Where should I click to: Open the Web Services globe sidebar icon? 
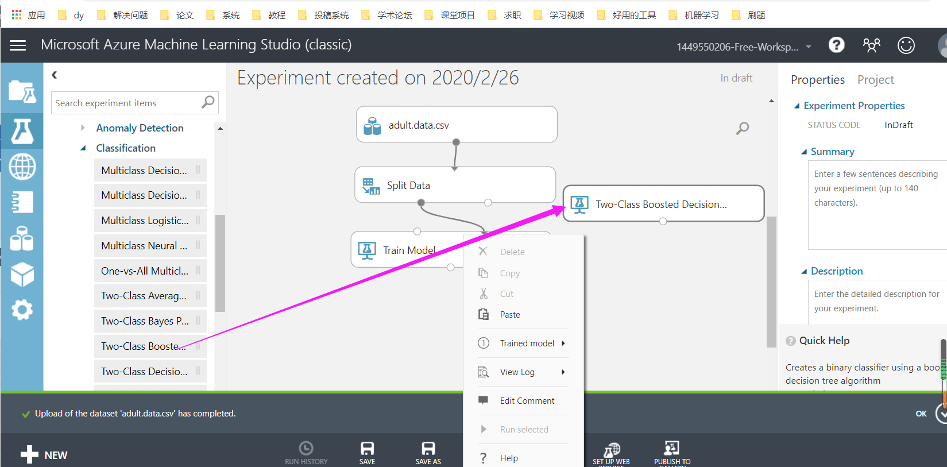tap(22, 167)
